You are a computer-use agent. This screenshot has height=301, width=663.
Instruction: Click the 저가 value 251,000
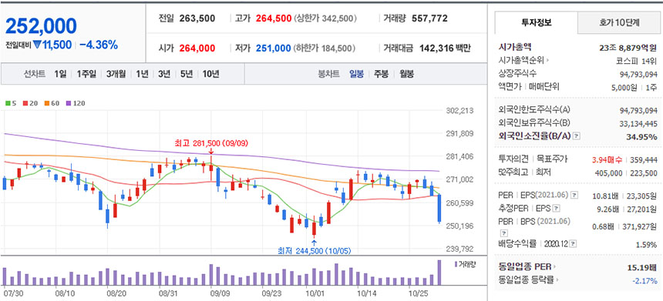pyautogui.click(x=273, y=48)
